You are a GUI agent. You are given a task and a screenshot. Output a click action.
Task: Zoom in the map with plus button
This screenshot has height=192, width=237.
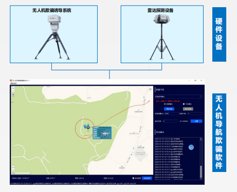pyautogui.click(x=13, y=88)
